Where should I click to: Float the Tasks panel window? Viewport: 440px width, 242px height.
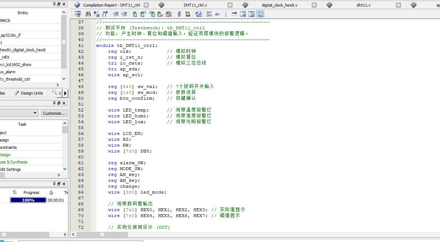59,103
